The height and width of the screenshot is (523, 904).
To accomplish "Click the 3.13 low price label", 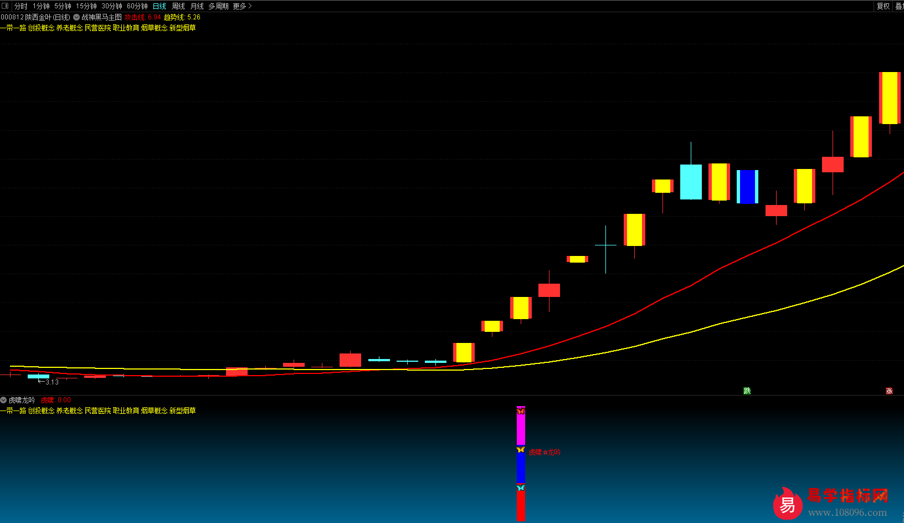I will (52, 382).
